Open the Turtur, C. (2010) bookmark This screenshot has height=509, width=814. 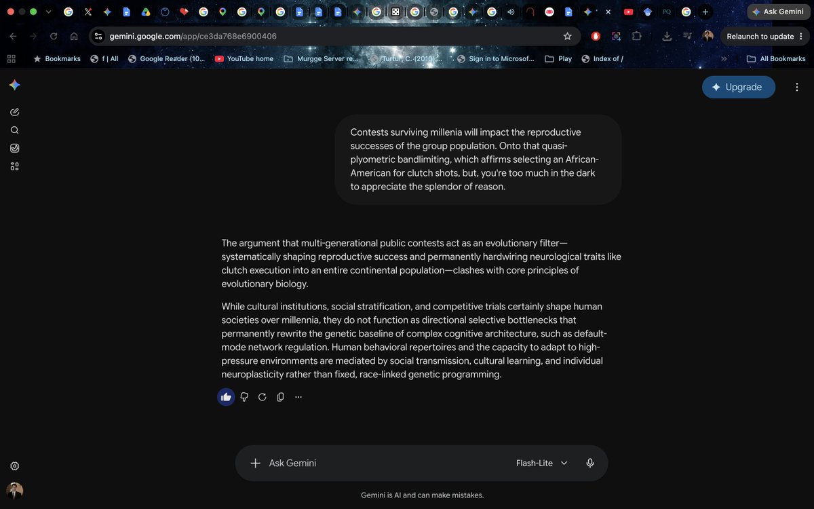click(x=406, y=58)
